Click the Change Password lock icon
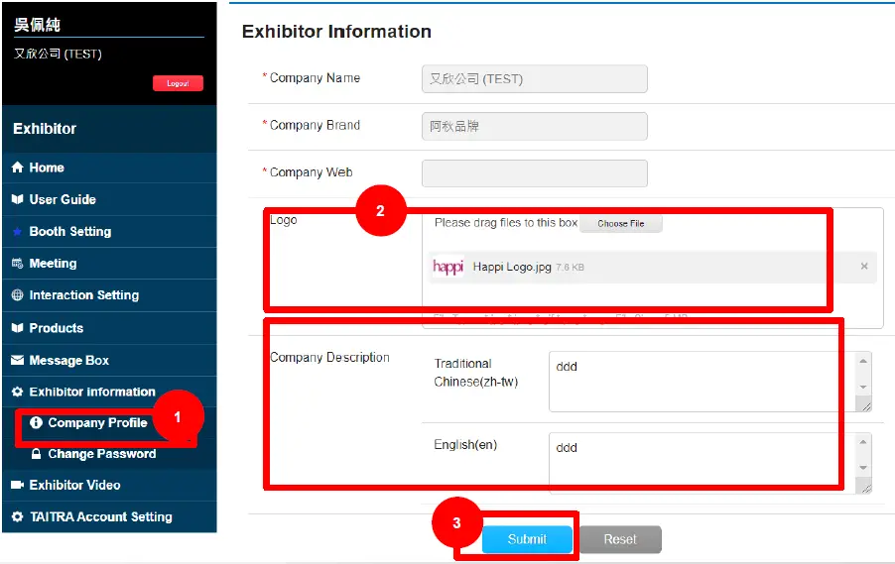 tap(36, 453)
